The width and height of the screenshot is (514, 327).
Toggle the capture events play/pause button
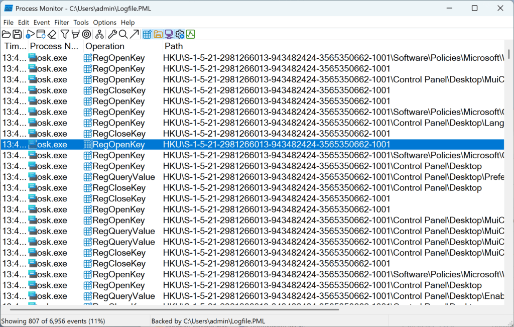(x=30, y=34)
